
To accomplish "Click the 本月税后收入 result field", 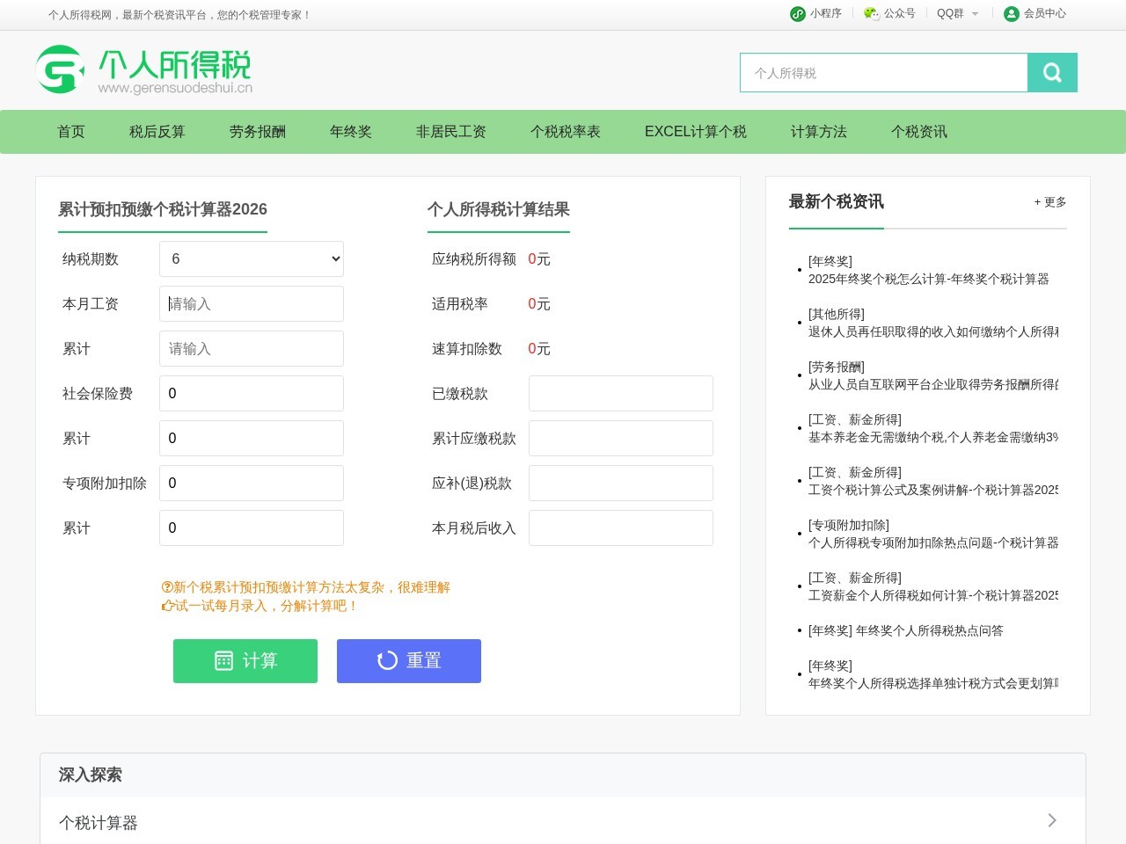I will [621, 527].
